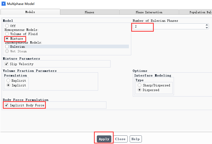Select the Volume of Fluid model
The height and width of the screenshot is (144, 212).
pos(7,34)
